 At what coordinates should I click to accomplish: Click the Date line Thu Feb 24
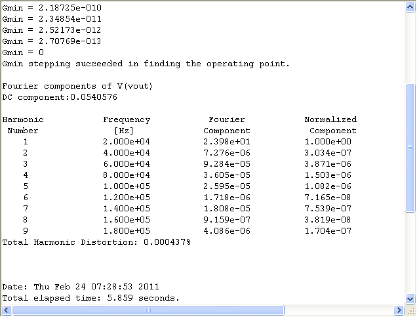click(x=81, y=287)
